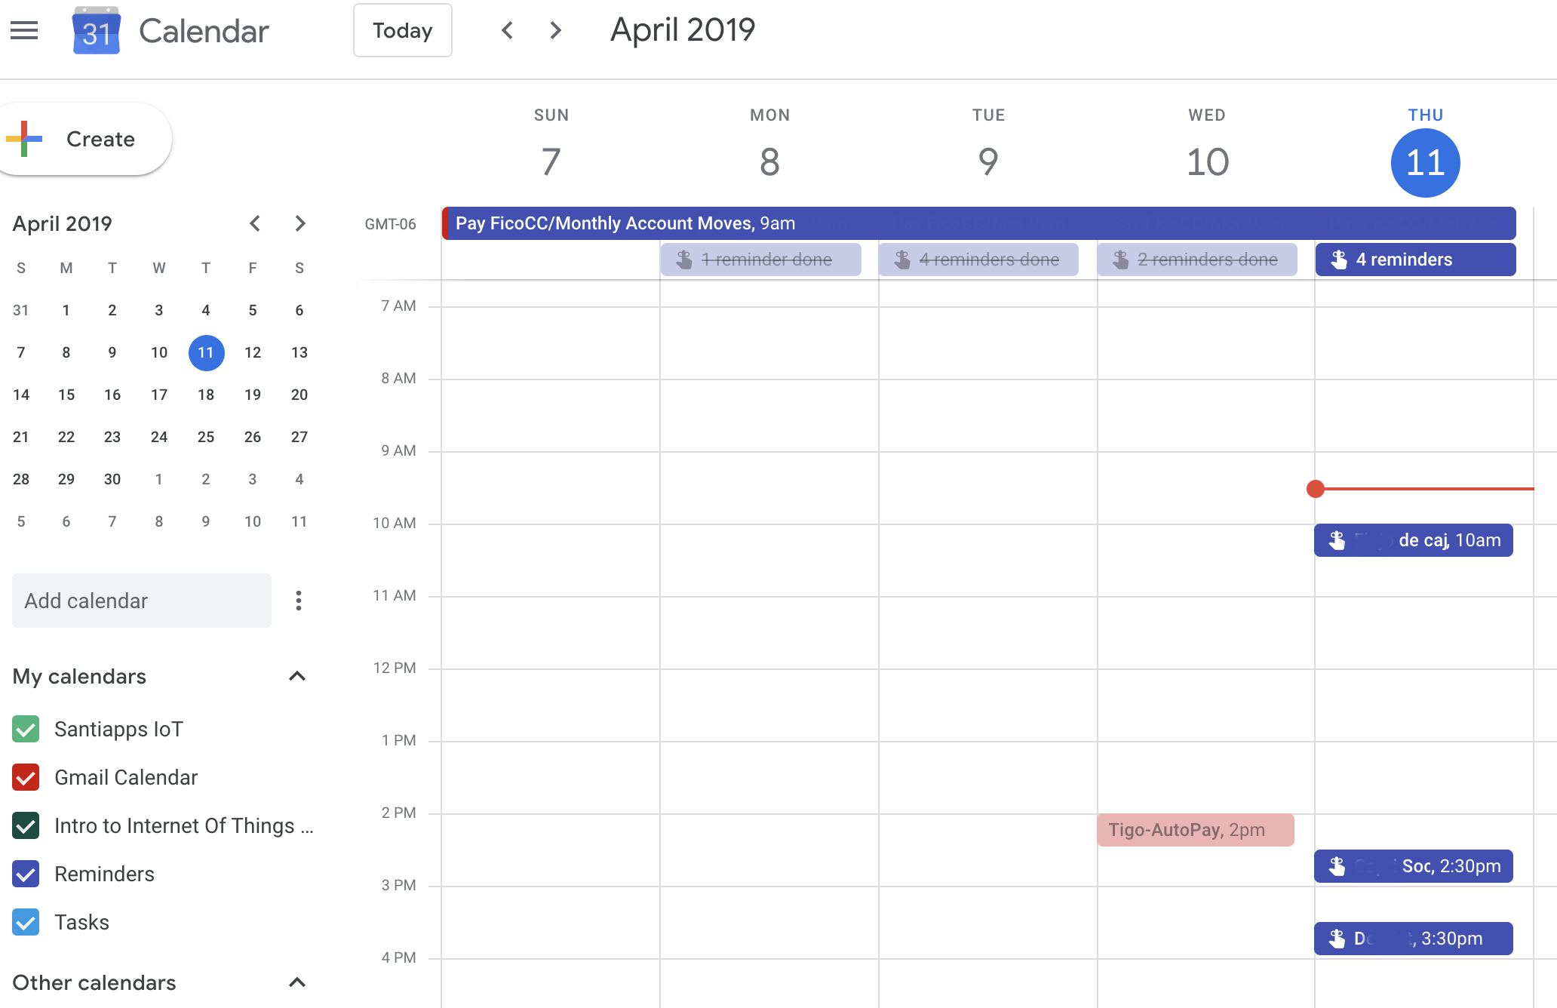This screenshot has height=1008, width=1557.
Task: Click the Pay FicoCC/Monthly Account Moves event
Action: click(x=977, y=223)
